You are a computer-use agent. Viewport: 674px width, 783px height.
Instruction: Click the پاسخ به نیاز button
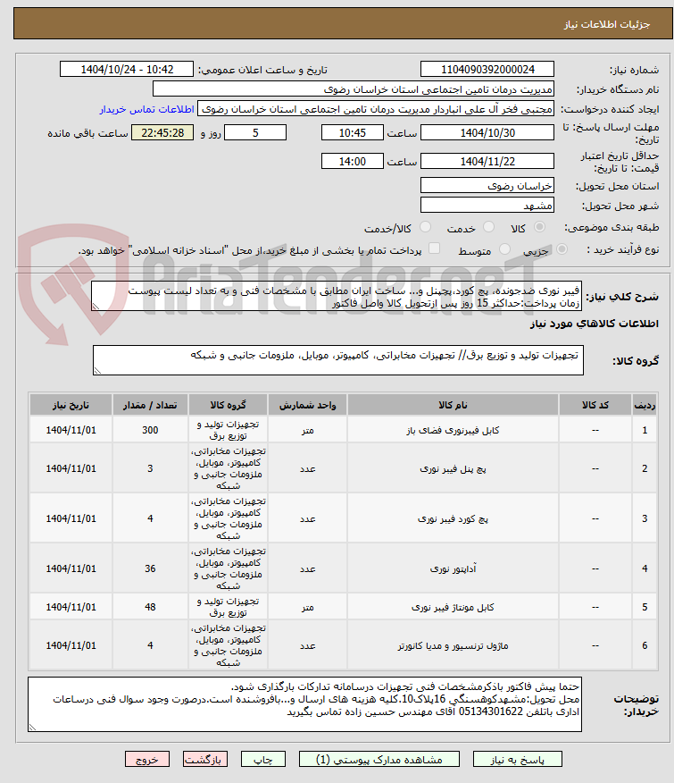tap(518, 759)
